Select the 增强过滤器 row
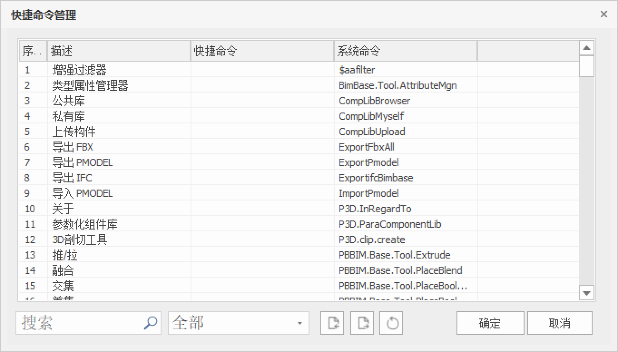The image size is (618, 352). 80,70
